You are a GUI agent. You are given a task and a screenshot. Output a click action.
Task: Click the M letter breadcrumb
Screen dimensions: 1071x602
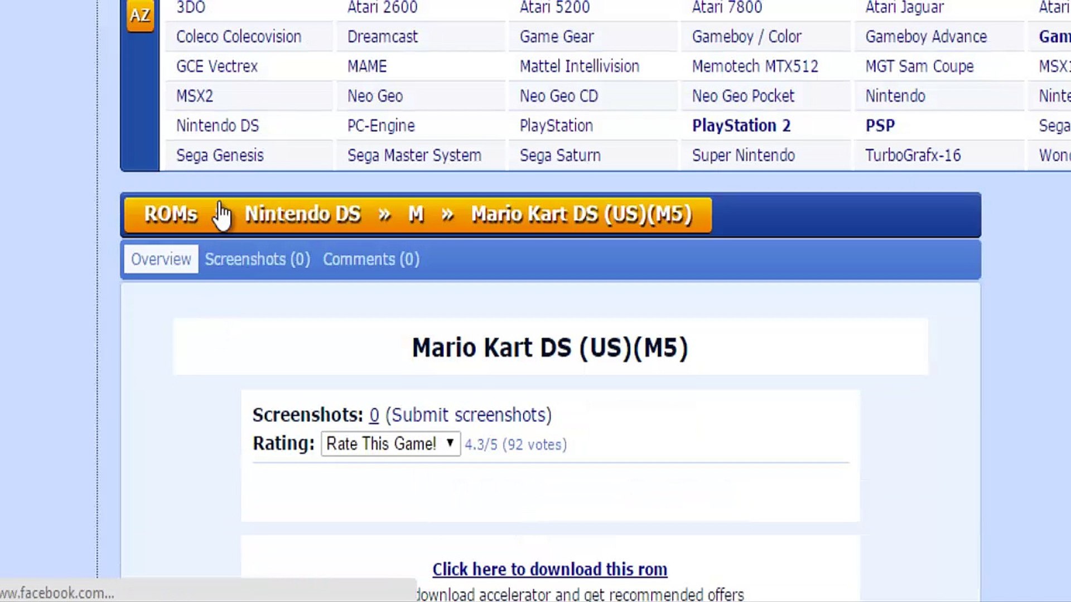click(x=416, y=214)
